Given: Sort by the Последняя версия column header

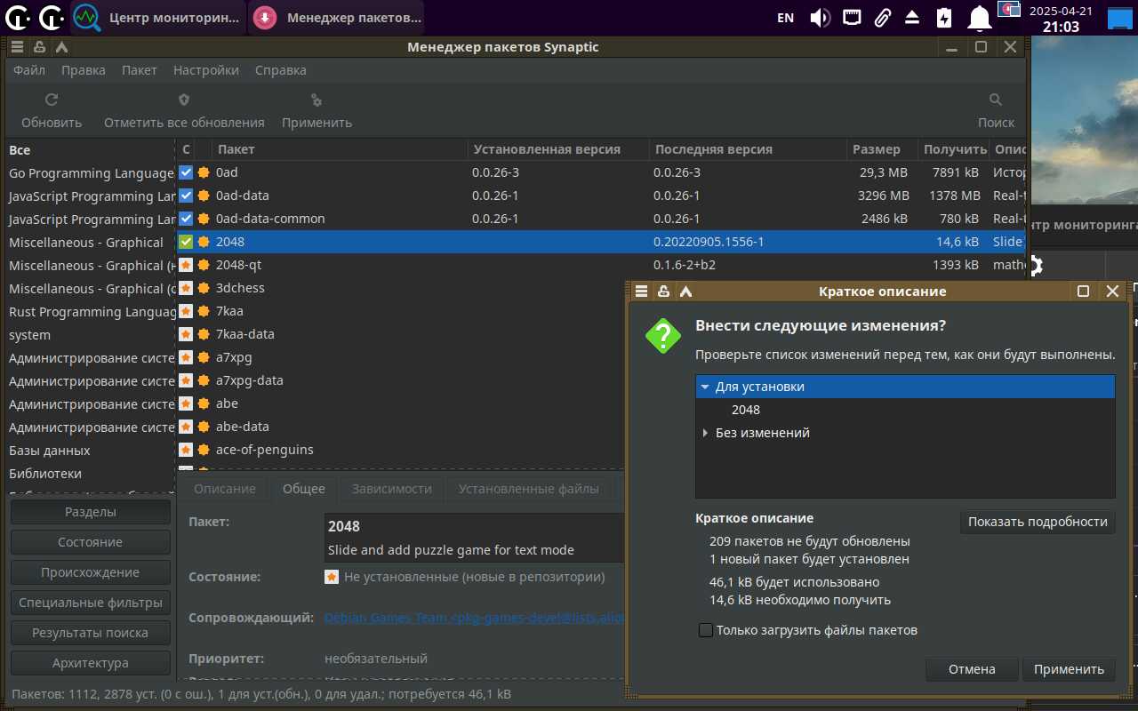Looking at the screenshot, I should click(x=746, y=149).
